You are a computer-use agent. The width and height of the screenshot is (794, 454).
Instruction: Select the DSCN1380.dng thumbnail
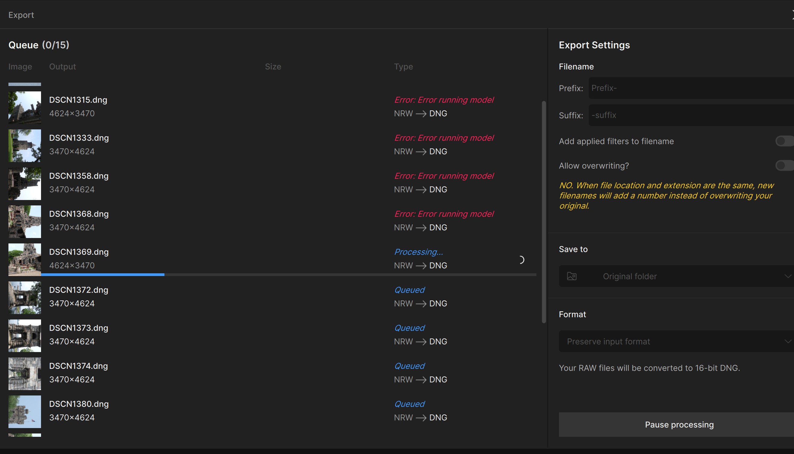(x=25, y=411)
